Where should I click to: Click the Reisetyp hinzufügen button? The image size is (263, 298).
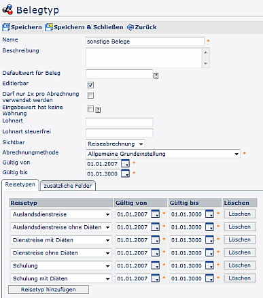tap(48, 290)
